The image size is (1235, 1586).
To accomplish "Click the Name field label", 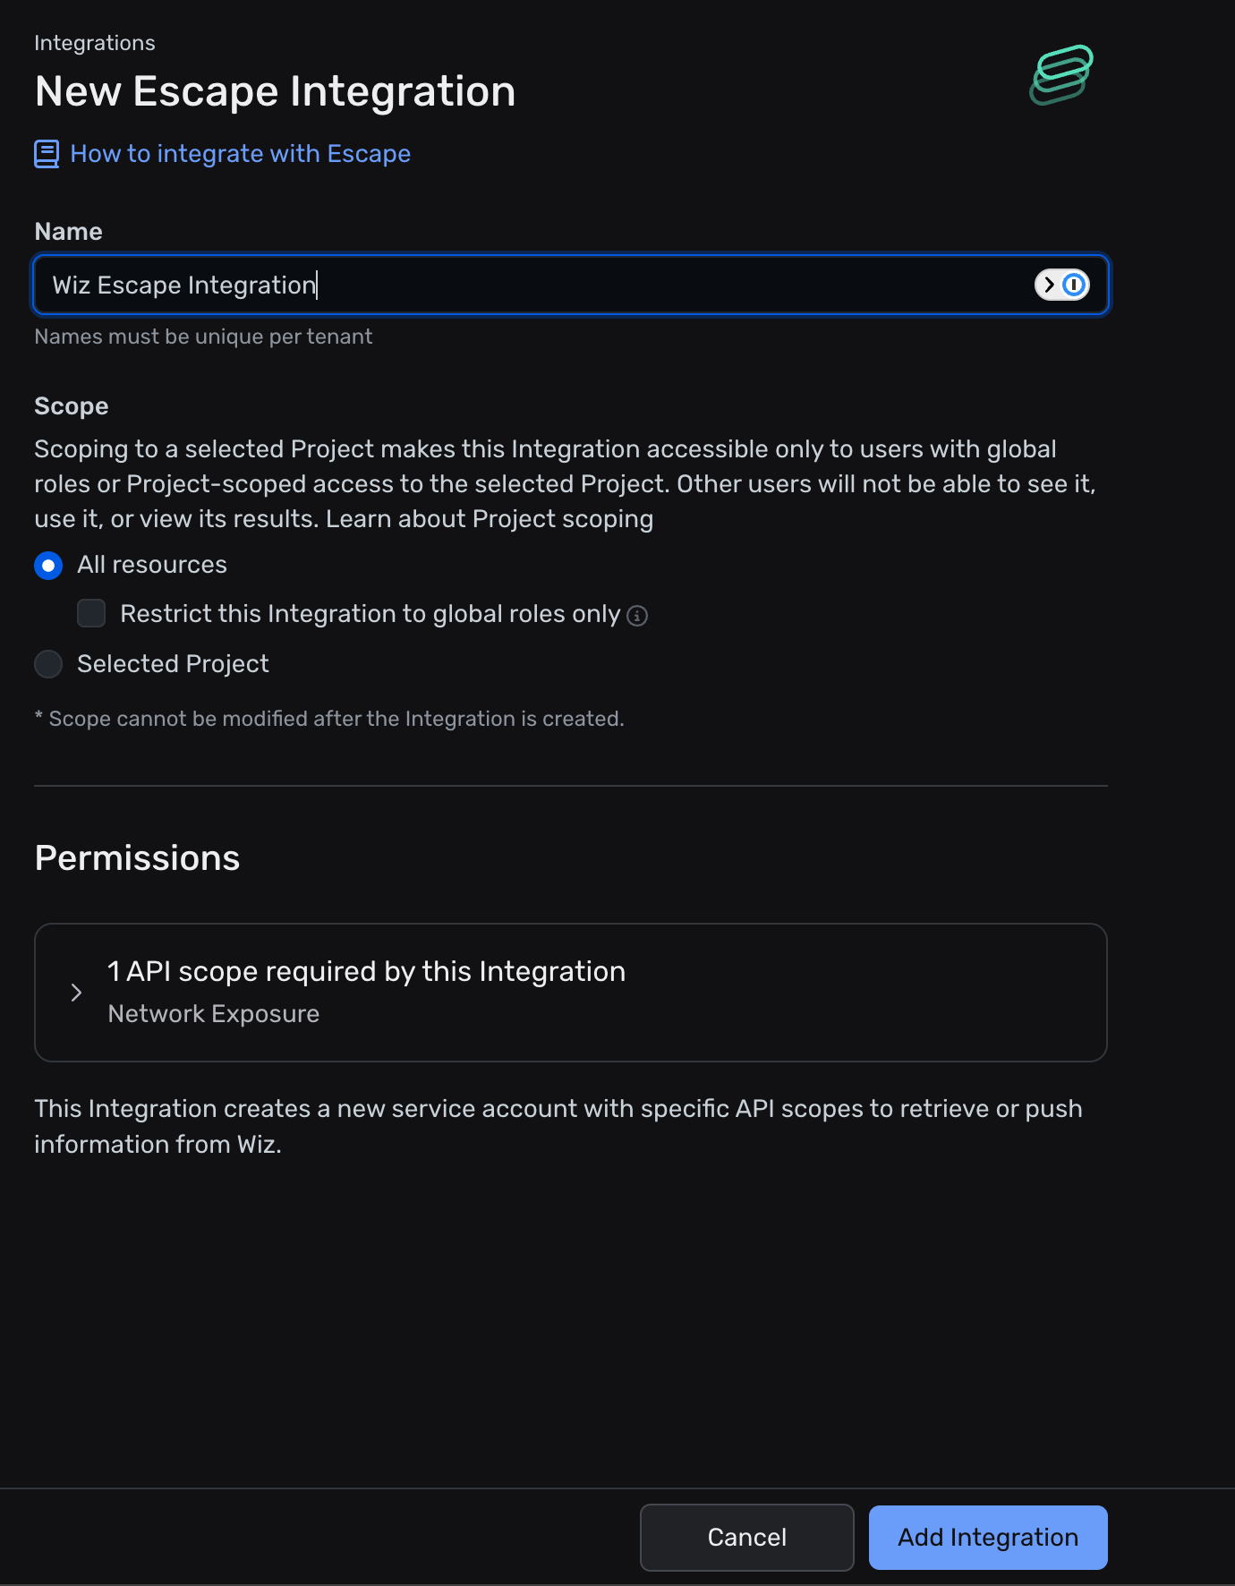I will (x=68, y=232).
